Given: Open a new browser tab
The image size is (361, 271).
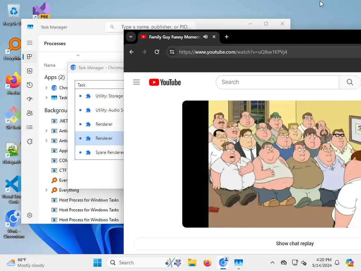Looking at the screenshot, I should click(x=227, y=37).
